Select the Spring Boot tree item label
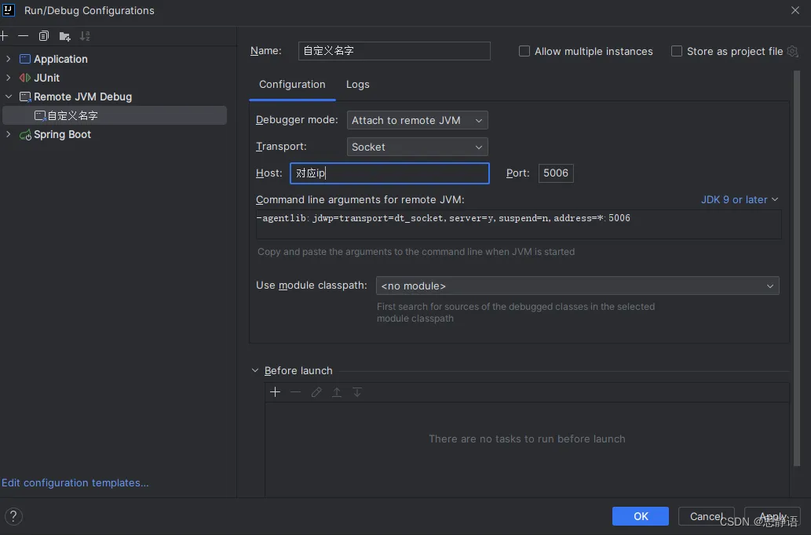 [62, 134]
